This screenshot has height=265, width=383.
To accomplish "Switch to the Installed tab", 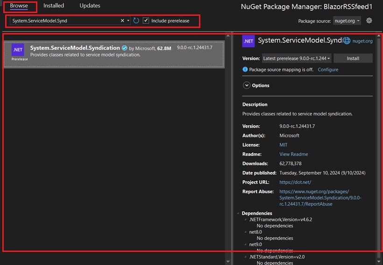I will tap(54, 6).
